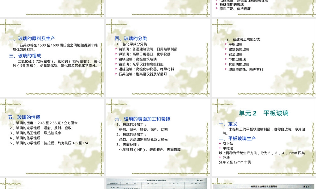Click the bullet 平推法
The width and height of the screenshot is (316, 189).
tap(228, 148)
